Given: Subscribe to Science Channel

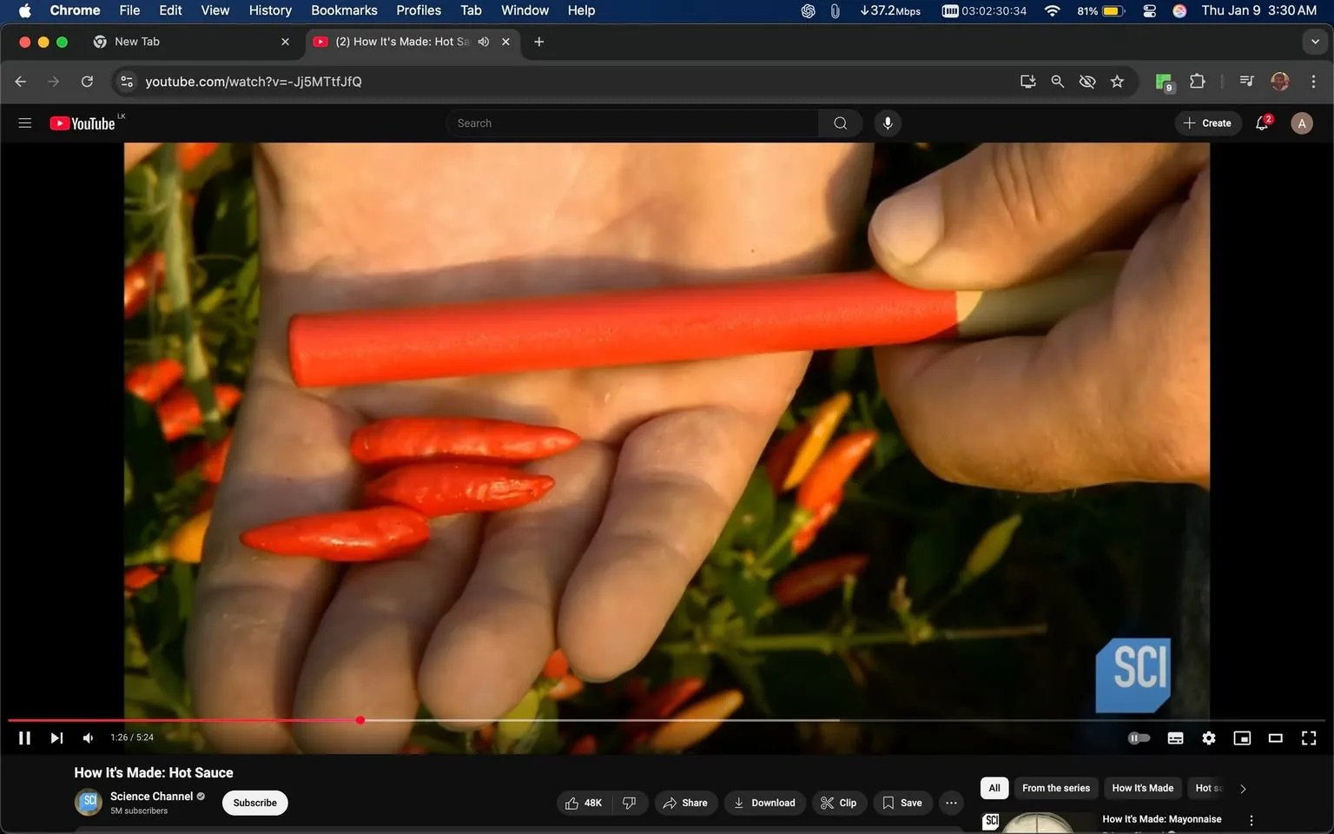Looking at the screenshot, I should coord(254,803).
